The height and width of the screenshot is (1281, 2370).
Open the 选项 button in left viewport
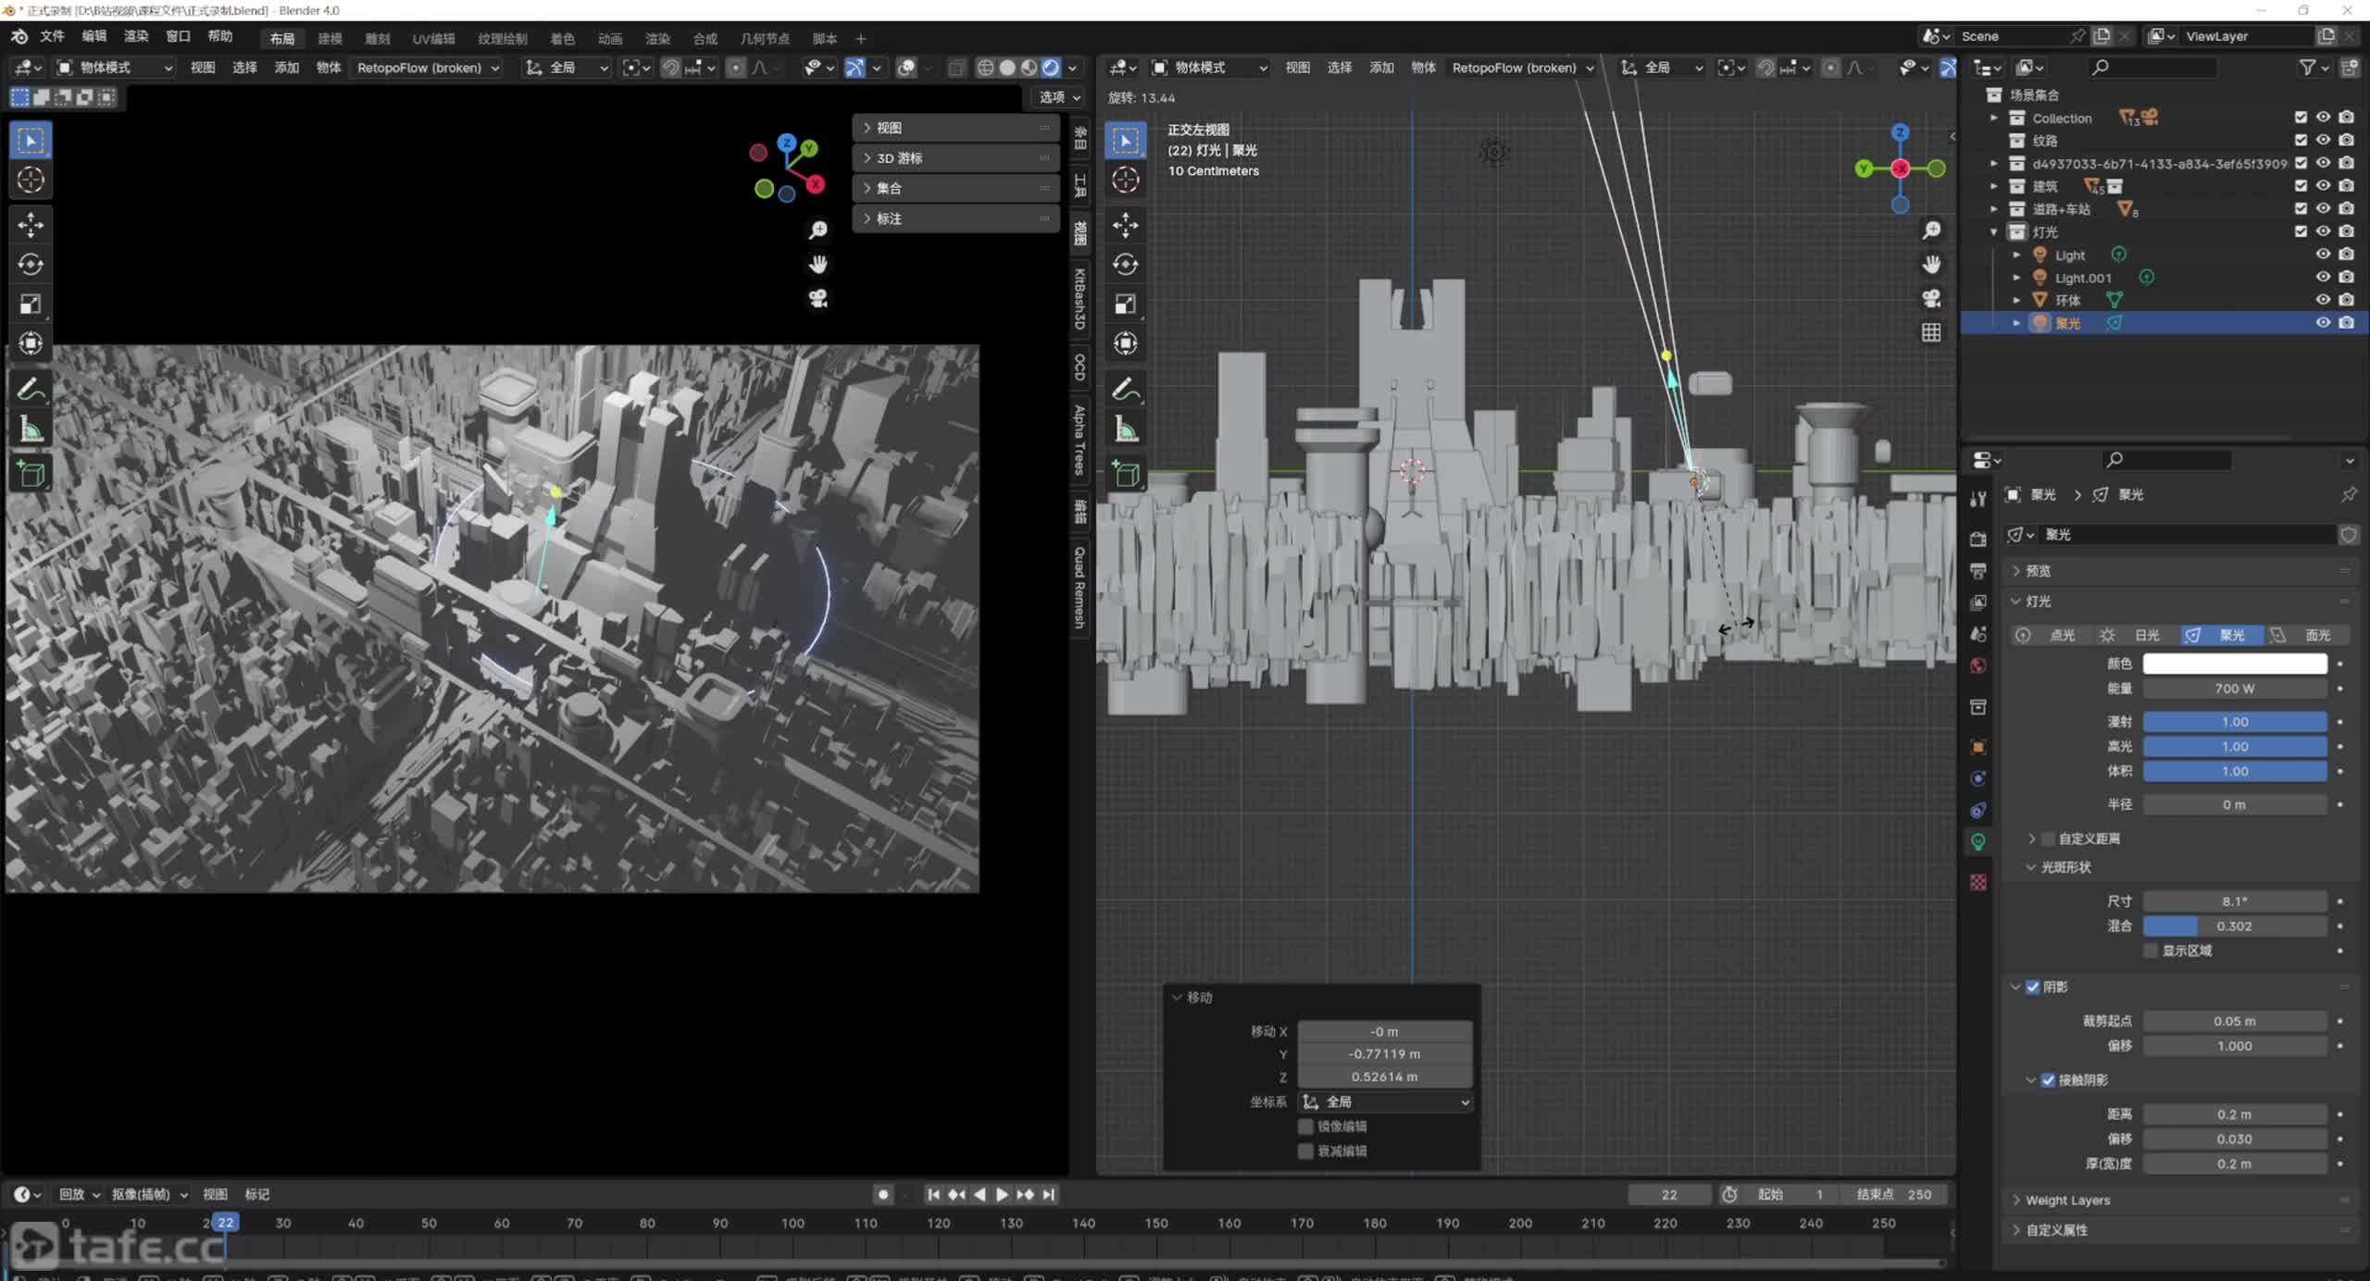[x=1057, y=97]
